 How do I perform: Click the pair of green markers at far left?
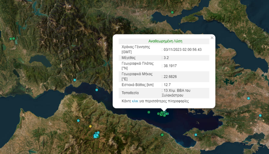13,38
